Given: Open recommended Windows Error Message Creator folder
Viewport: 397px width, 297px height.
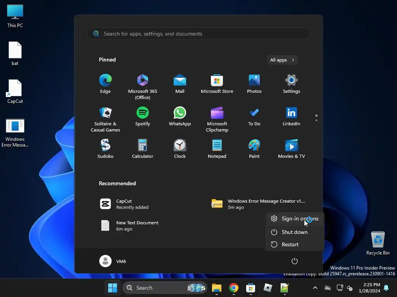Looking at the screenshot, I should [259, 204].
